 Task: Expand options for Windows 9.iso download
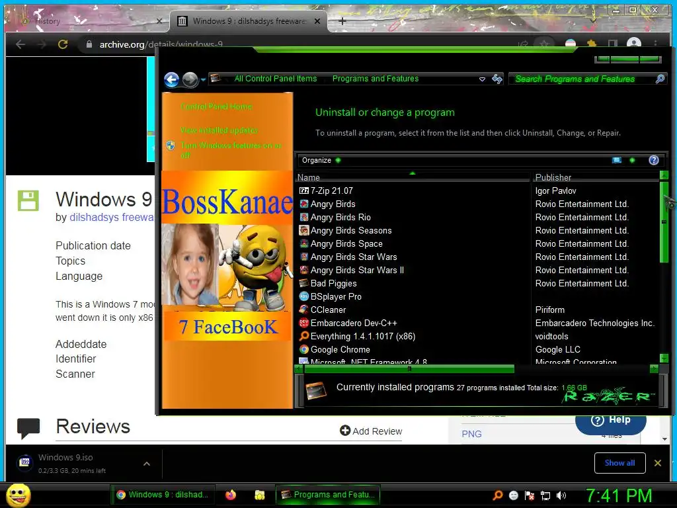tap(147, 464)
